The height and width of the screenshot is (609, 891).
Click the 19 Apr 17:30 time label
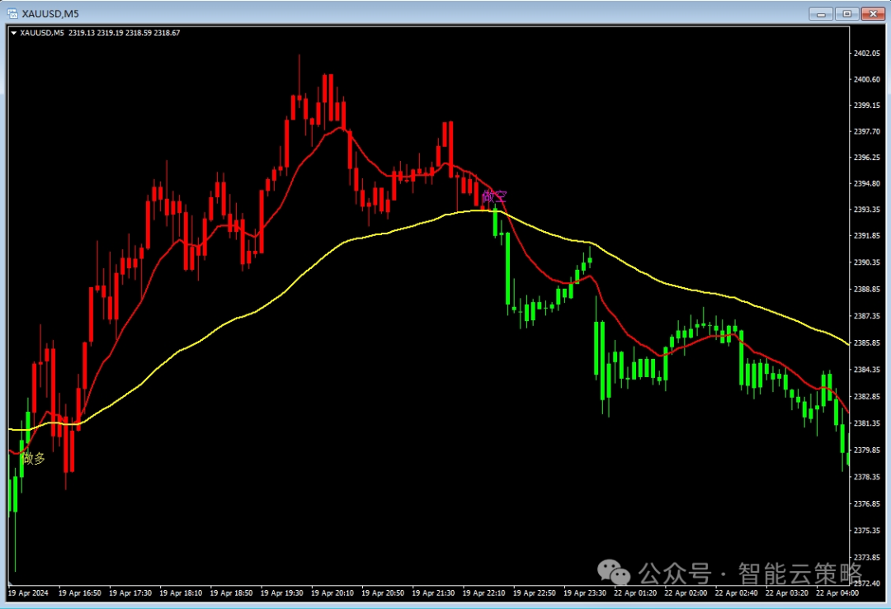(x=130, y=593)
